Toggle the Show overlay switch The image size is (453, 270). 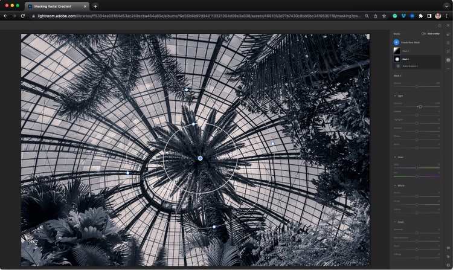pyautogui.click(x=423, y=34)
